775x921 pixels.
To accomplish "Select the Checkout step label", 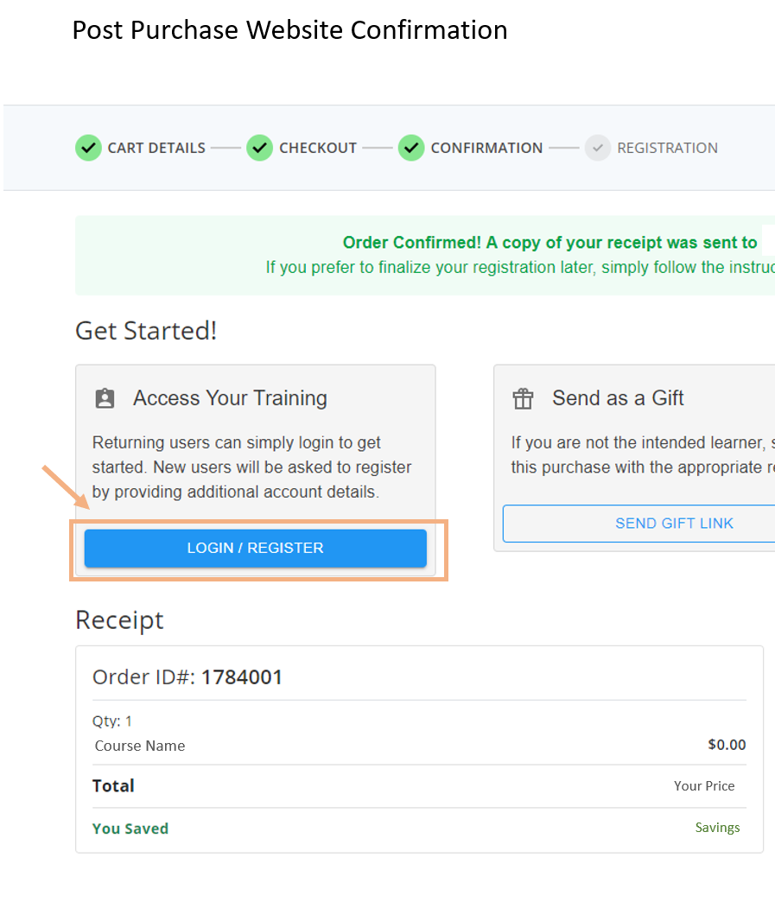I will pos(318,148).
